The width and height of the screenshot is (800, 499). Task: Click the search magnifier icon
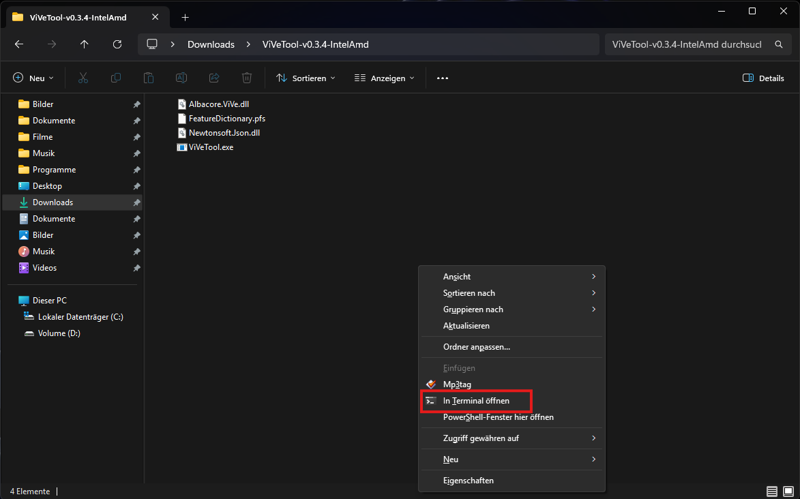(779, 44)
